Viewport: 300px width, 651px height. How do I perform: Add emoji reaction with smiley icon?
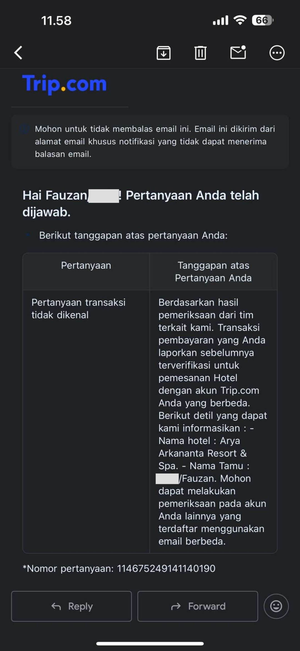(276, 606)
